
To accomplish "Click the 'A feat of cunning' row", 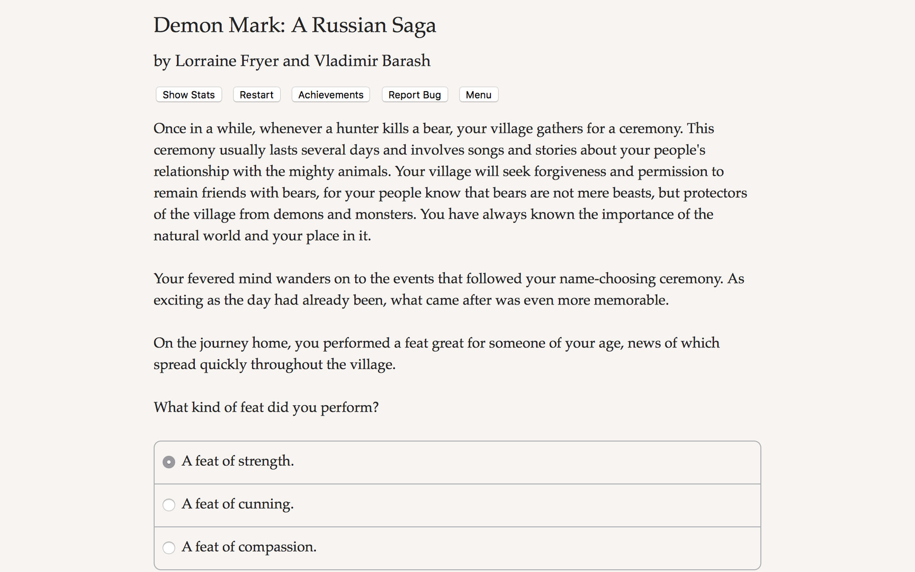I will (457, 505).
